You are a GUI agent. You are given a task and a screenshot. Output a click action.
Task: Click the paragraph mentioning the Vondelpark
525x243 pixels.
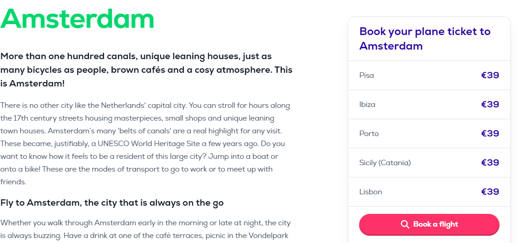click(145, 229)
